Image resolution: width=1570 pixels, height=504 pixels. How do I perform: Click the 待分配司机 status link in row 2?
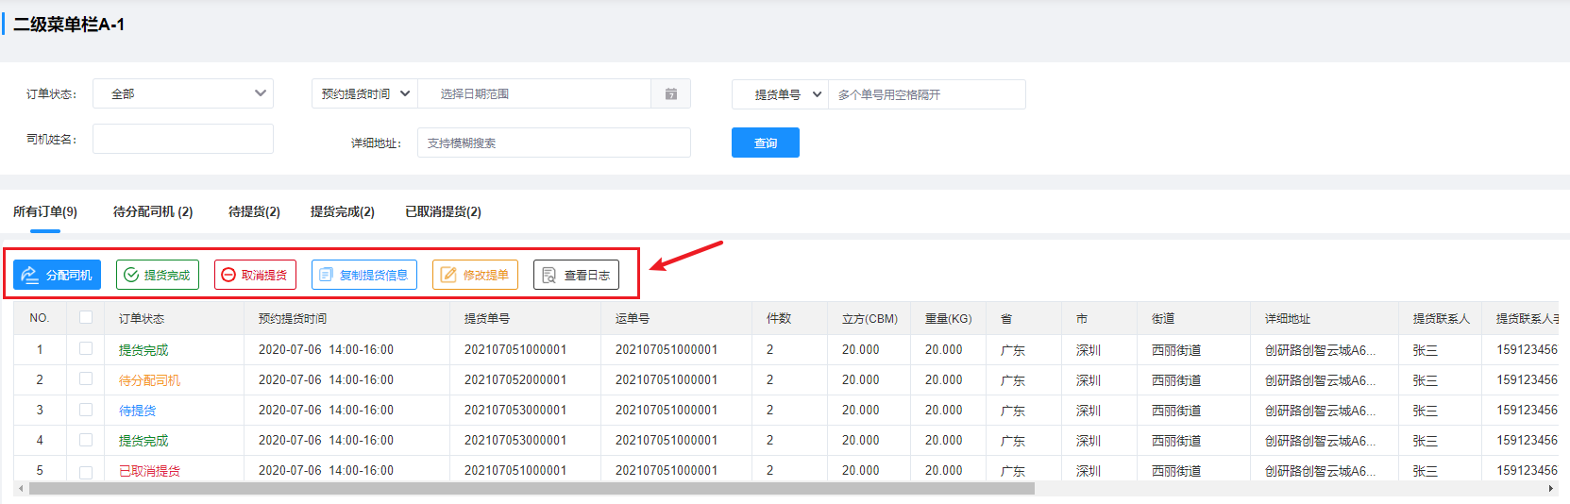pos(149,380)
